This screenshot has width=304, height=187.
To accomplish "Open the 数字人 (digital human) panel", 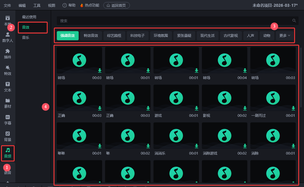I will [8, 37].
